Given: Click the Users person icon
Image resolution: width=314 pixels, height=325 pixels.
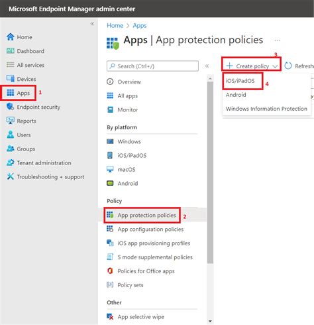Looking at the screenshot, I should point(11,135).
